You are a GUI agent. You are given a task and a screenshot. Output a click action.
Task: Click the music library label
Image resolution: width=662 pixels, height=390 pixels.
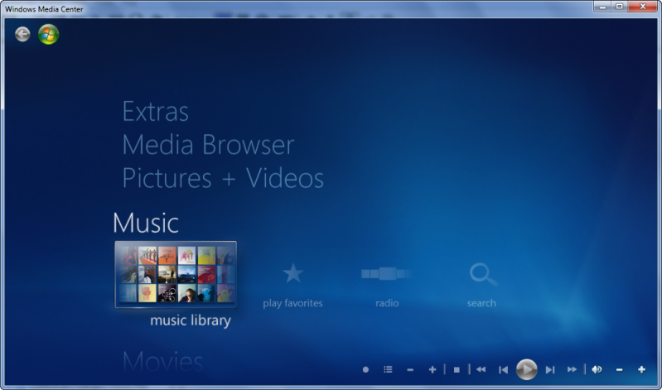point(191,320)
